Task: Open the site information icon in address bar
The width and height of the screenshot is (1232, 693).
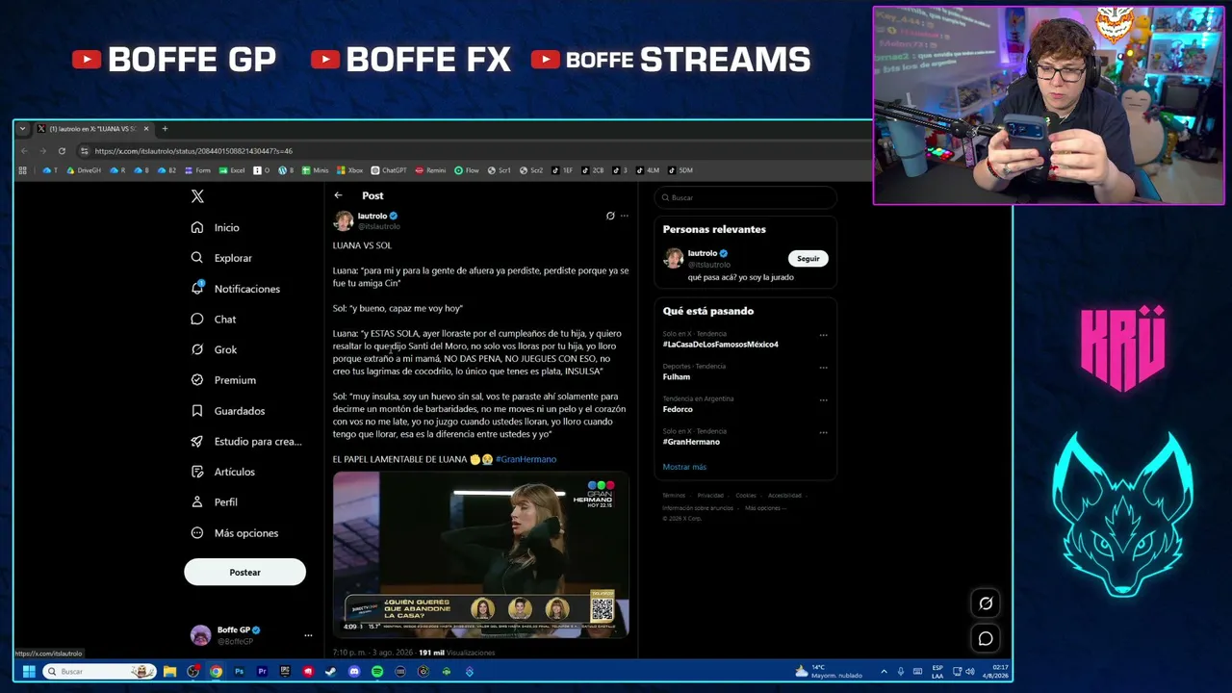Action: pos(85,151)
